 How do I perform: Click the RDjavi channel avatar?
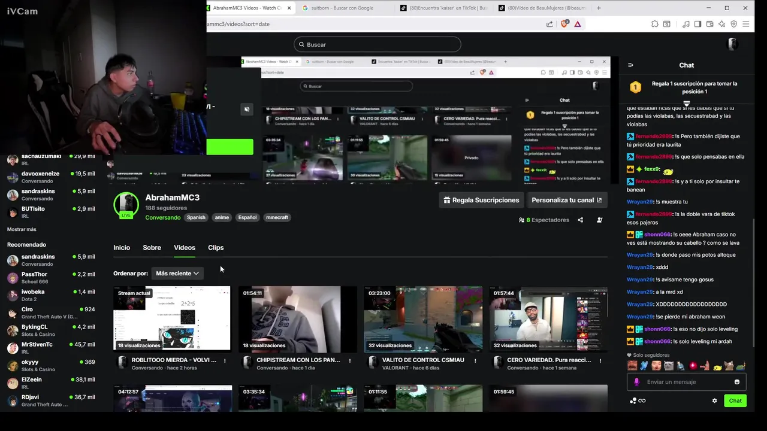coord(12,400)
